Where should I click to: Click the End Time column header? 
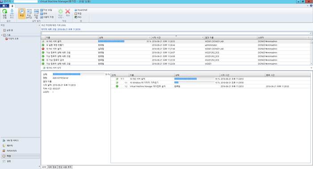click(288, 75)
